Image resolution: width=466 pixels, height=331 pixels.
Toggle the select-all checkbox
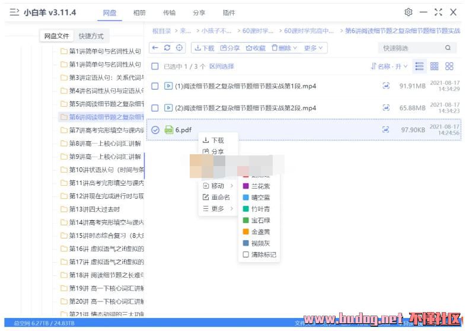pyautogui.click(x=155, y=66)
